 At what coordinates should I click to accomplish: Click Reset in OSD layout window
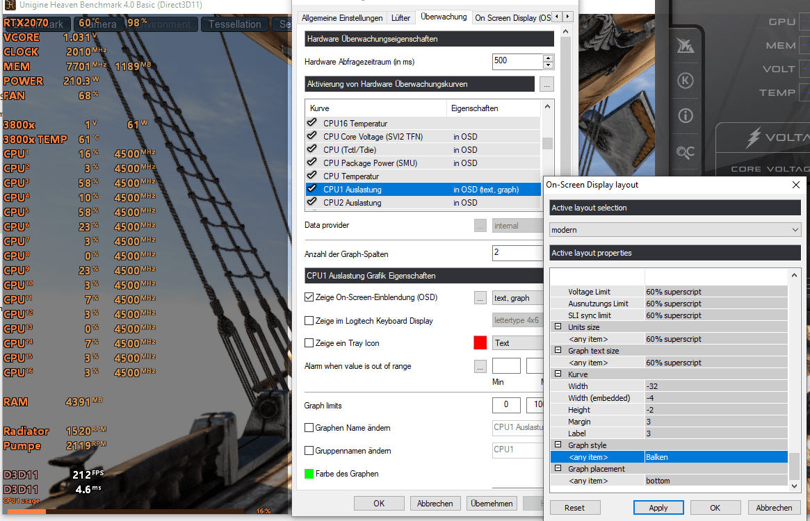[574, 508]
